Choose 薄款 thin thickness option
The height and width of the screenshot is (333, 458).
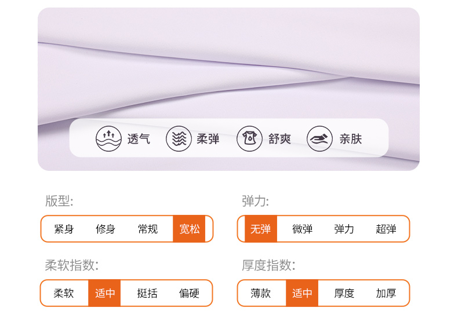tap(261, 293)
